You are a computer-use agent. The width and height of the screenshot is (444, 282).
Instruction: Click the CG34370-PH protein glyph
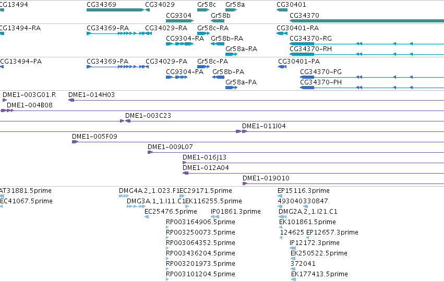(x=372, y=88)
